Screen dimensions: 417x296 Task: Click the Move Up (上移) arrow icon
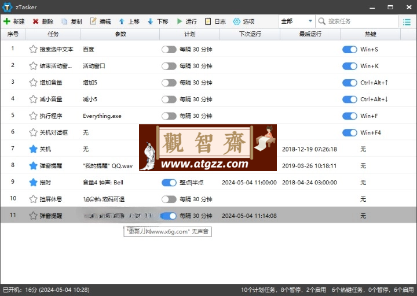tap(122, 21)
